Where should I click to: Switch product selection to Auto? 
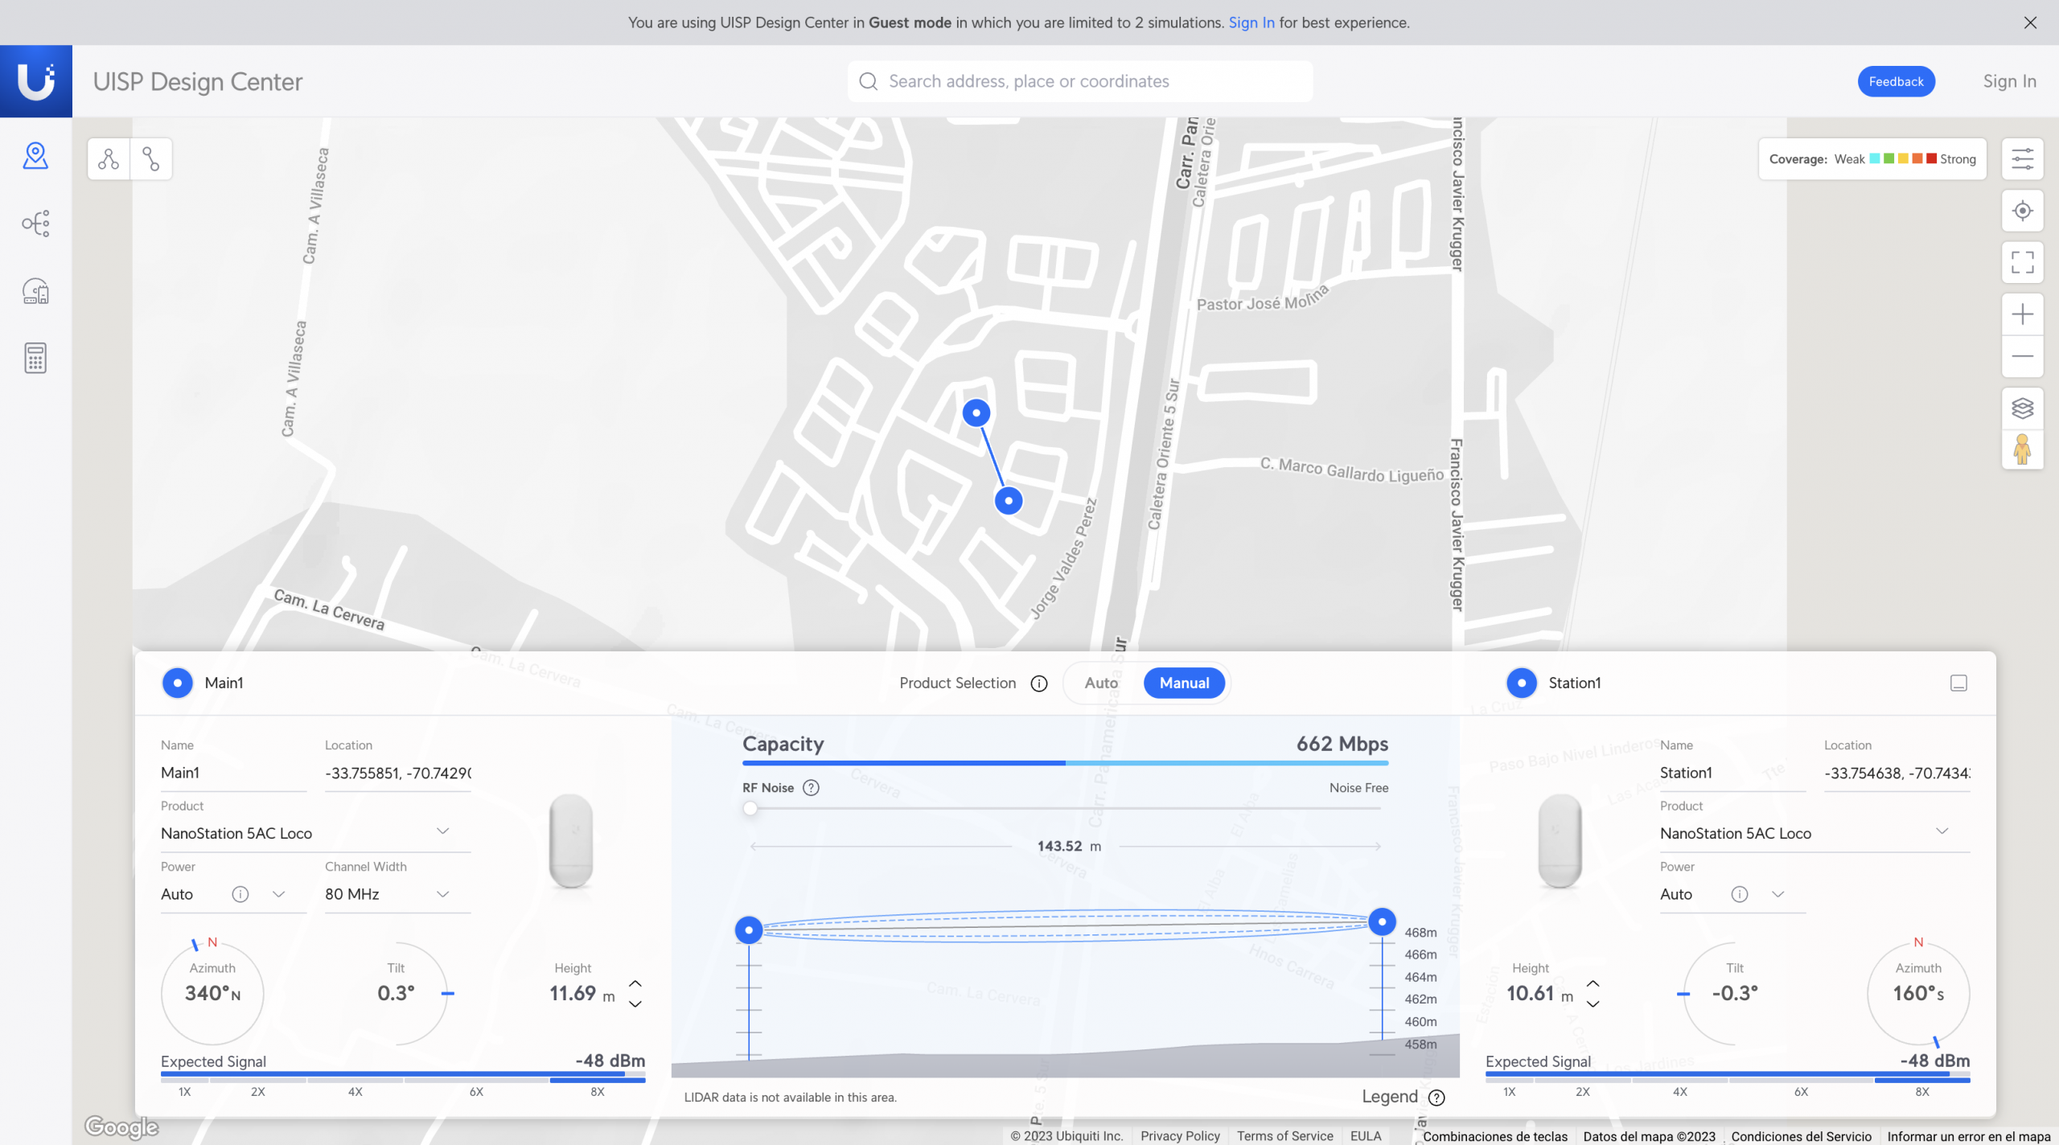pyautogui.click(x=1101, y=683)
